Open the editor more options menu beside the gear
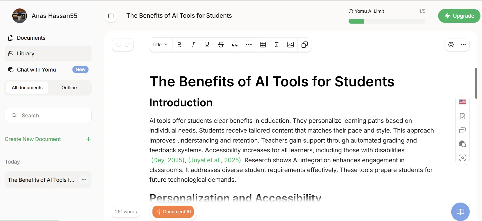The height and width of the screenshot is (221, 482). [x=463, y=45]
